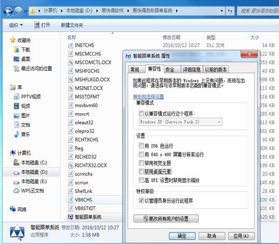
Task: Switch to the 详细信息 tab
Action: (192, 70)
